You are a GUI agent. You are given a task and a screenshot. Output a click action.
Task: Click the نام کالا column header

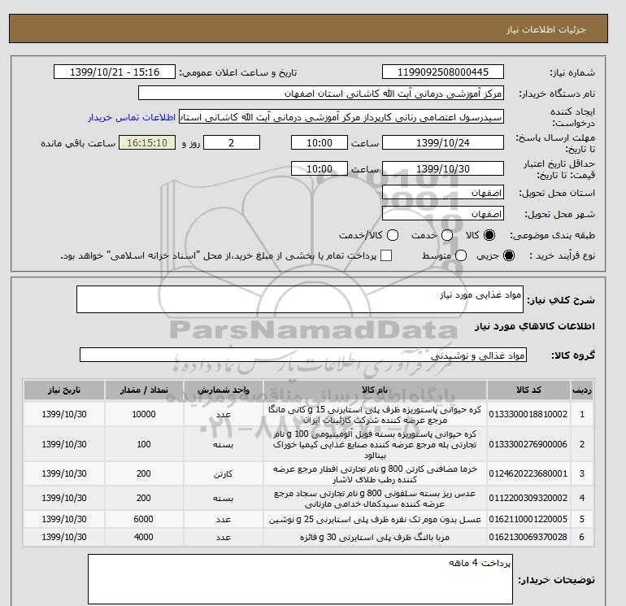tap(375, 390)
